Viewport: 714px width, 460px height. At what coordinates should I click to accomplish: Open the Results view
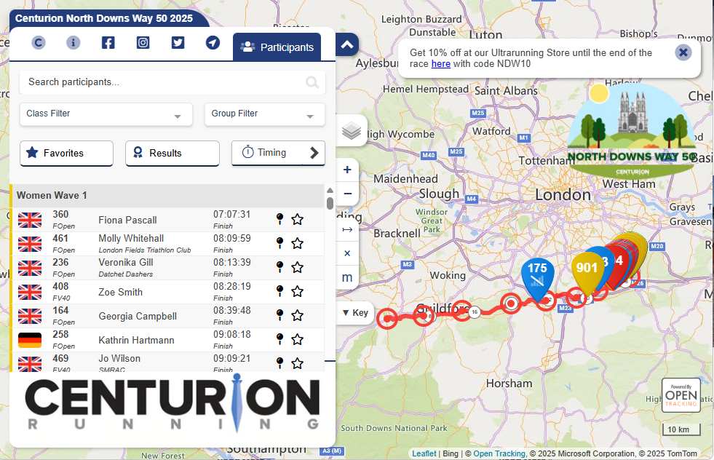tap(172, 153)
